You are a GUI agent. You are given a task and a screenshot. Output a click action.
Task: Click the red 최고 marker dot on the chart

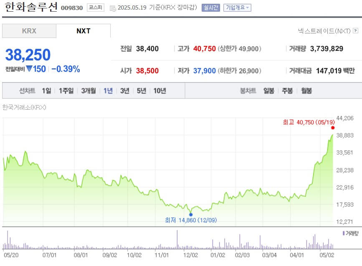pyautogui.click(x=333, y=128)
